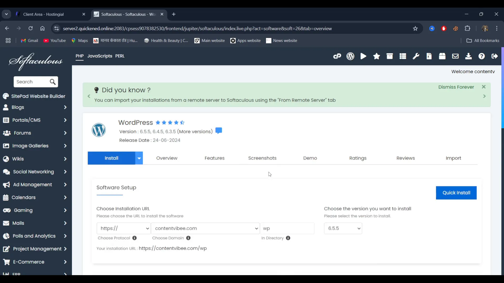
Task: Select the JavaScripts script category
Action: click(x=100, y=56)
